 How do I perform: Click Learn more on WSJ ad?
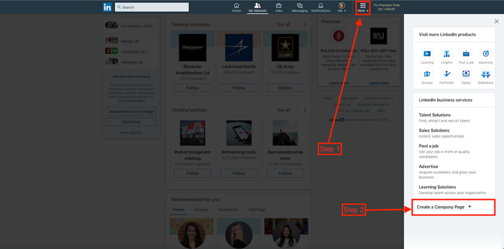click(378, 83)
